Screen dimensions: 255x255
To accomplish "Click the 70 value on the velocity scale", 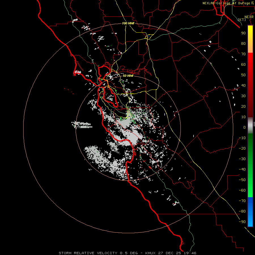I will pyautogui.click(x=243, y=54).
